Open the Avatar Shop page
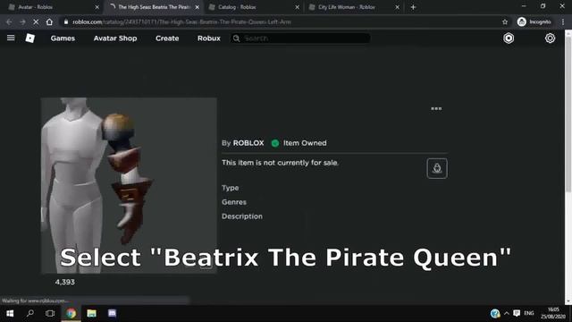The width and height of the screenshot is (572, 322). pos(115,38)
